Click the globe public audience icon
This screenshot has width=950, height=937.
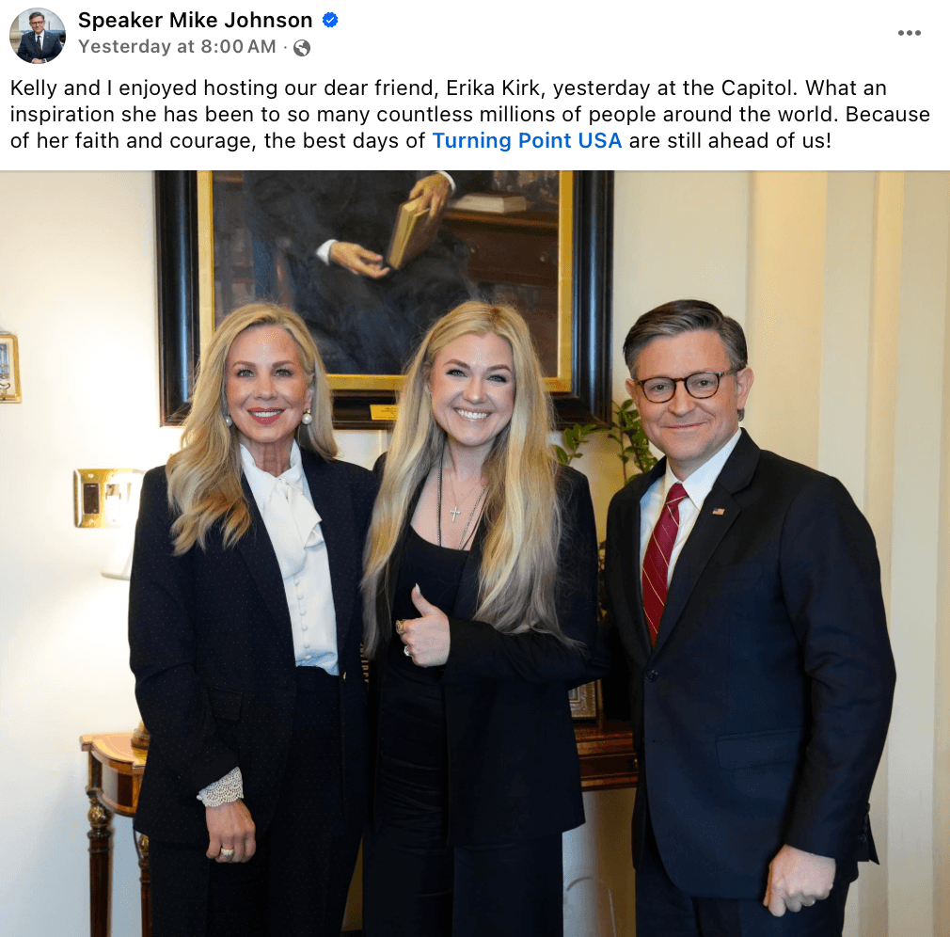[x=302, y=48]
